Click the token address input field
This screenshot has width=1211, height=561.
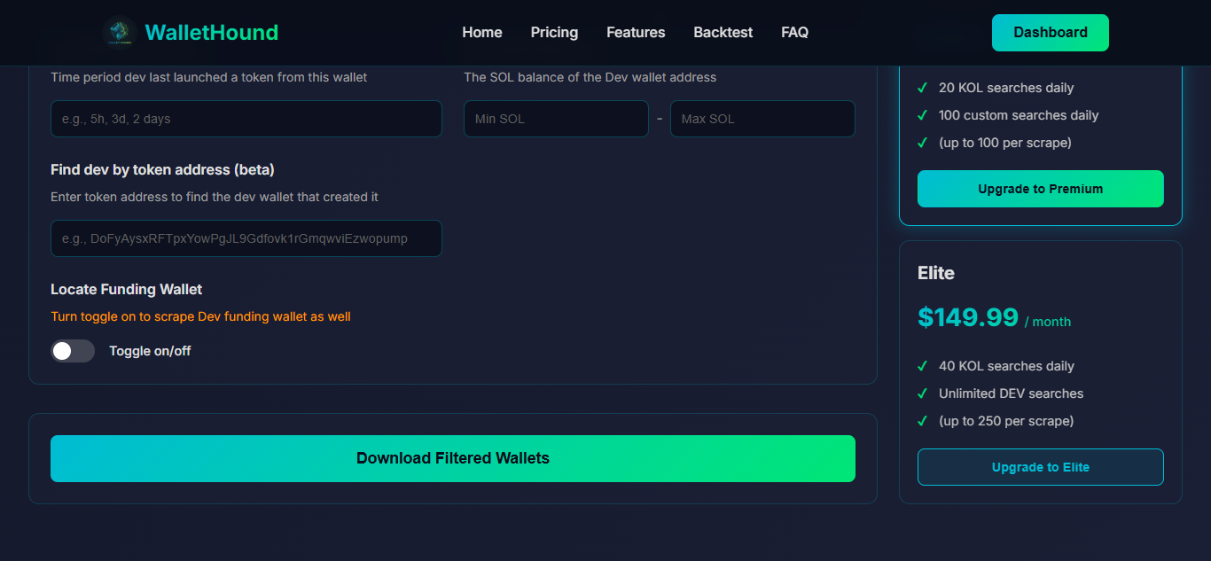click(246, 238)
